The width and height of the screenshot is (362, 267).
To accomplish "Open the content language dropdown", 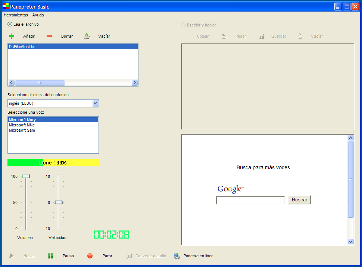I will click(95, 103).
